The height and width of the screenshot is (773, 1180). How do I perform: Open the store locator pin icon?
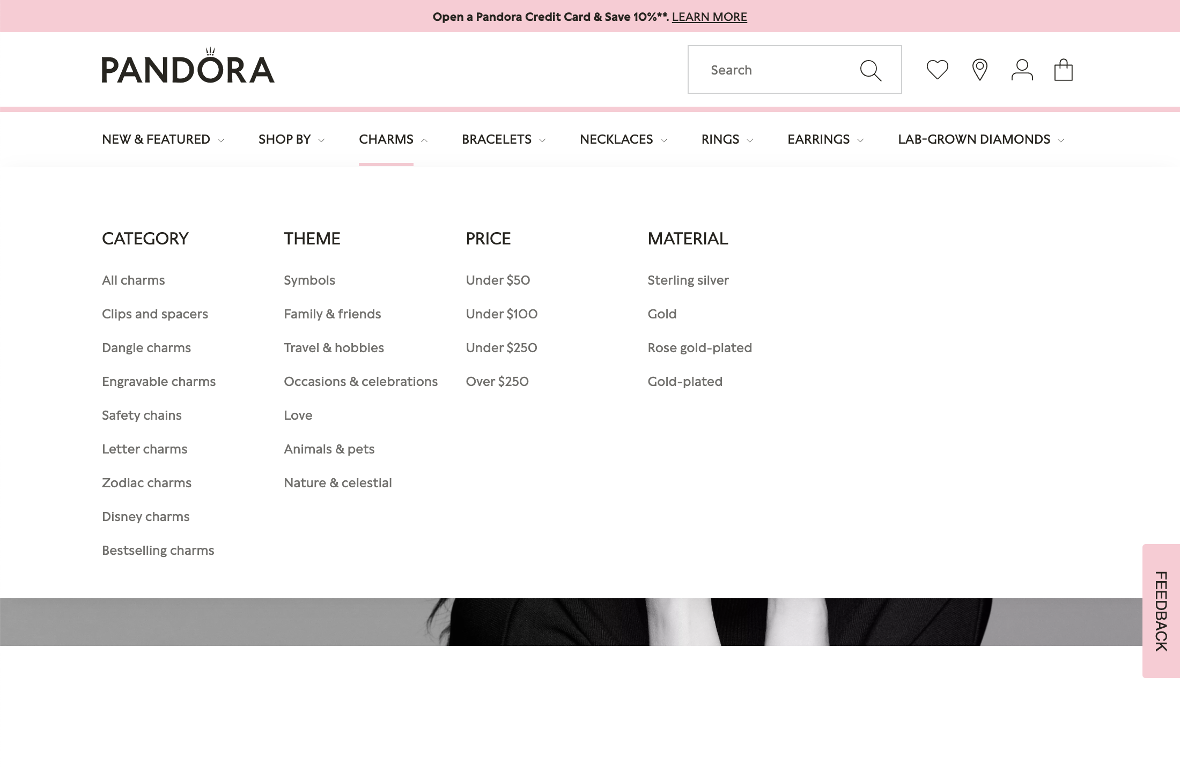(979, 69)
